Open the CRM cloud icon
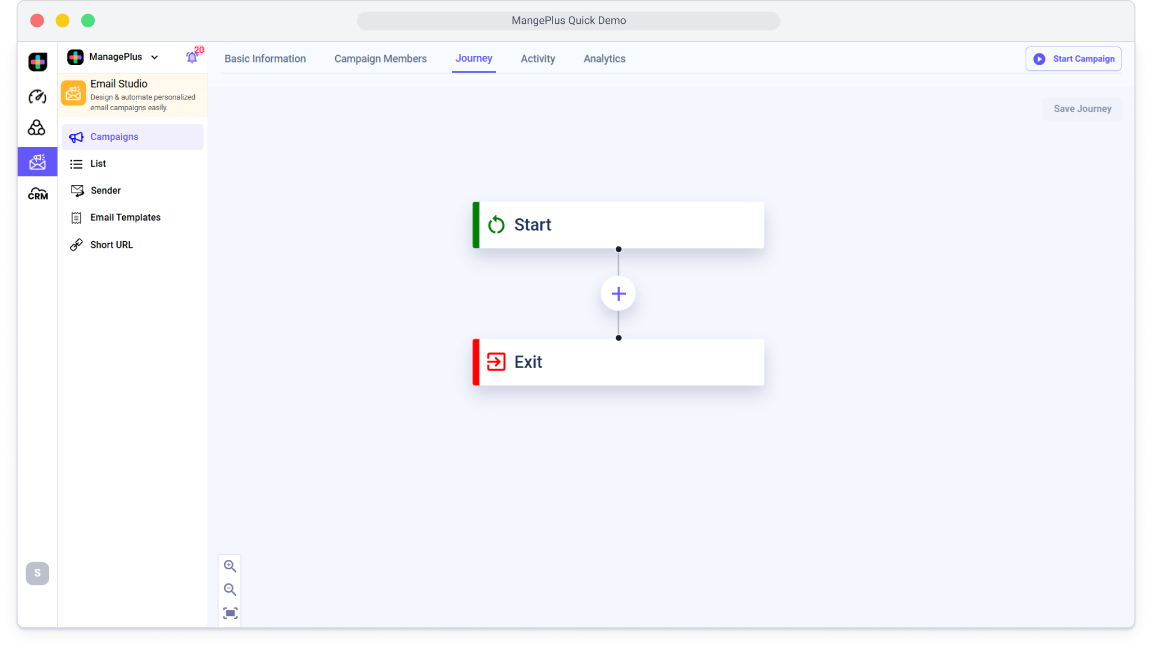The height and width of the screenshot is (648, 1151). click(x=37, y=194)
